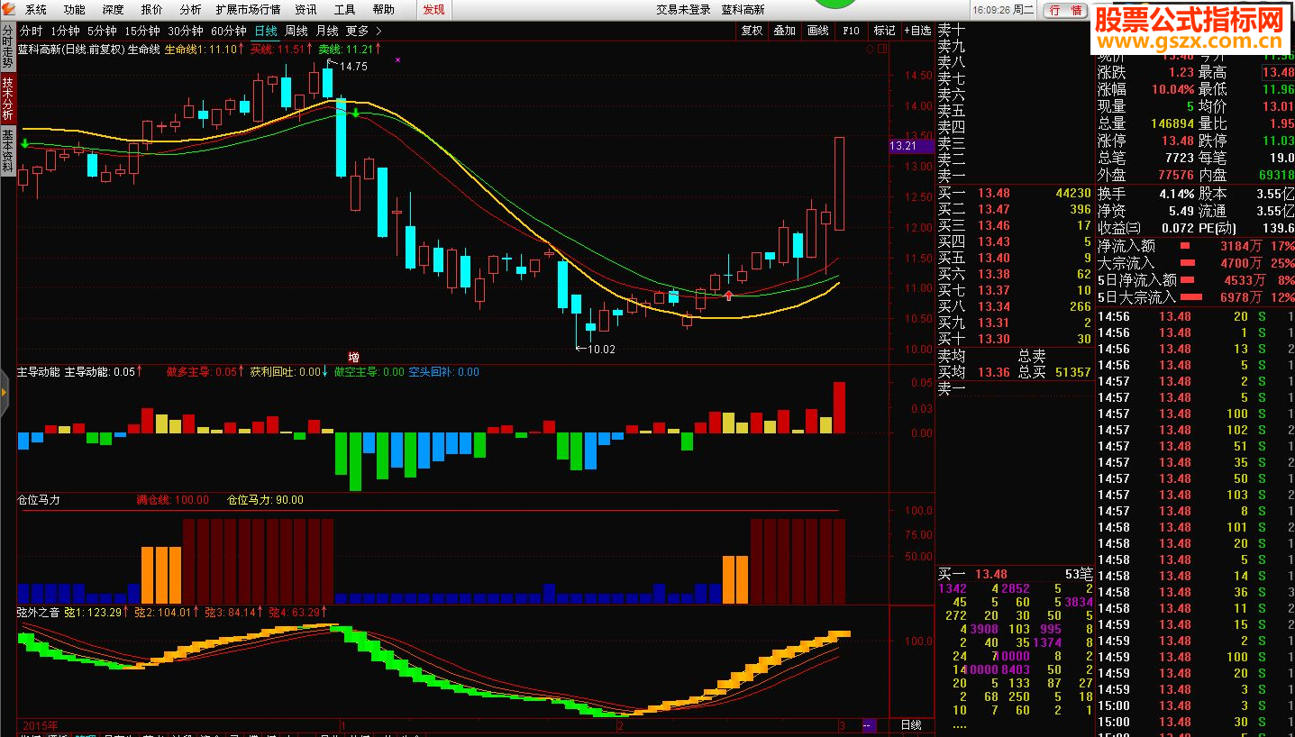
Task: Switch to 5分钟 chart period
Action: [102, 31]
